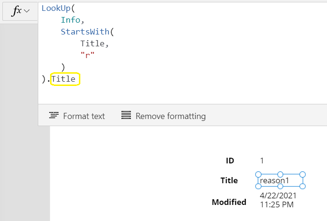Click the red "r" string literal
Image resolution: width=327 pixels, height=221 pixels.
pyautogui.click(x=87, y=55)
